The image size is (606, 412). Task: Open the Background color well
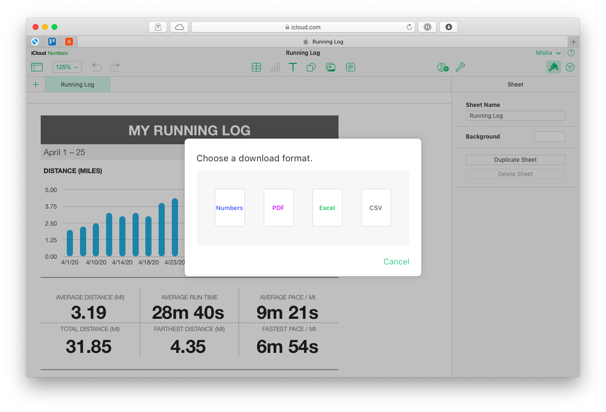pos(549,136)
